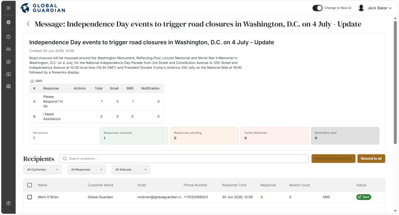The width and height of the screenshot is (399, 215).
Task: Click the help icon at sidebar bottom
Action: [8, 203]
